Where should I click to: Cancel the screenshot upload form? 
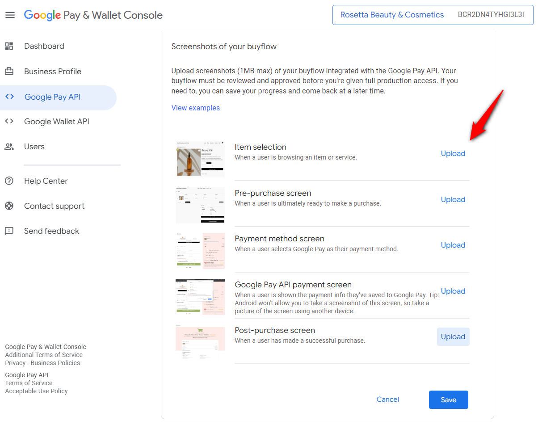coord(387,399)
